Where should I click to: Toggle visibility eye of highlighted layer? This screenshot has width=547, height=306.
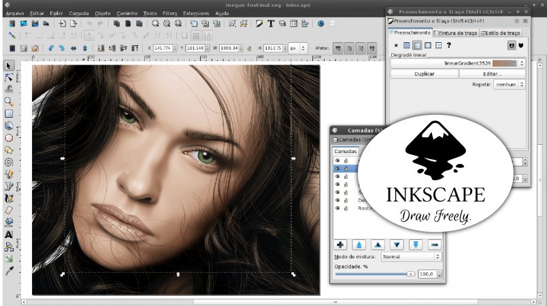[337, 169]
